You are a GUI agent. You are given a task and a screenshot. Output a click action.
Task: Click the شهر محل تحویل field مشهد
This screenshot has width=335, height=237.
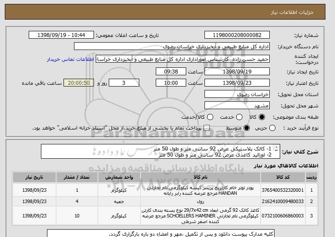pyautogui.click(x=237, y=106)
